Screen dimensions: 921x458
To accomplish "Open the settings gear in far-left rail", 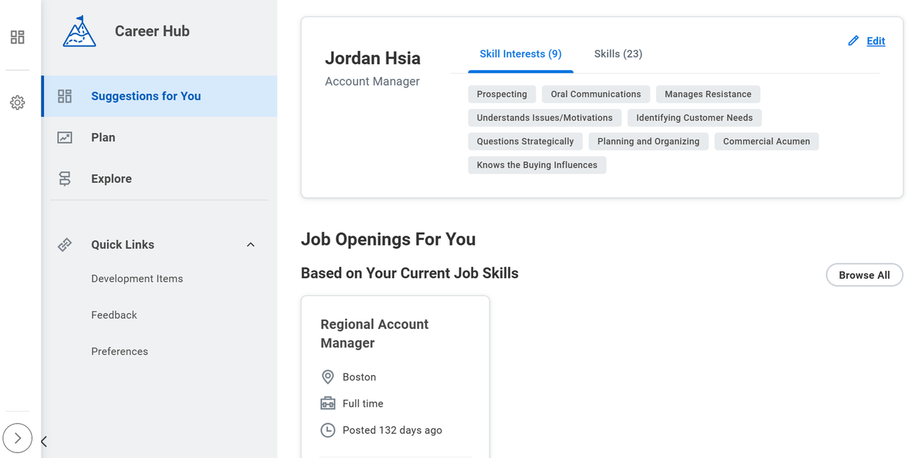I will click(x=17, y=103).
